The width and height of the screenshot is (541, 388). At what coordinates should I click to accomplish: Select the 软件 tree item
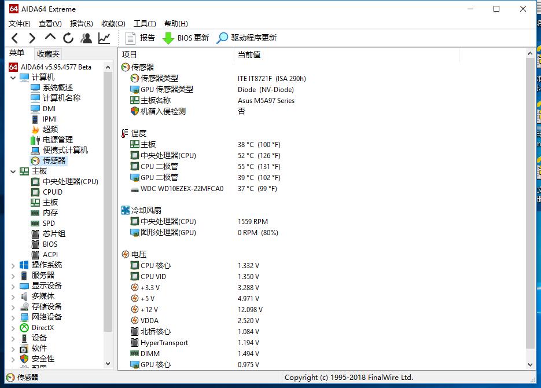pyautogui.click(x=34, y=348)
